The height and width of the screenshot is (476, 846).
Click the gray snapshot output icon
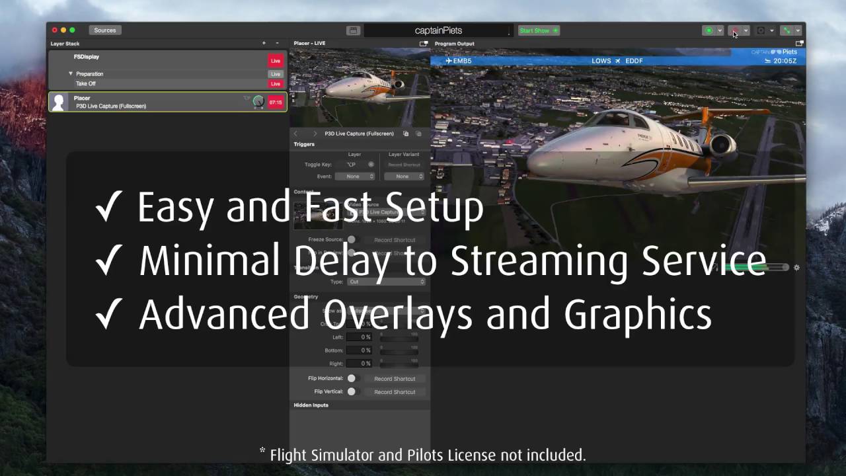point(760,30)
